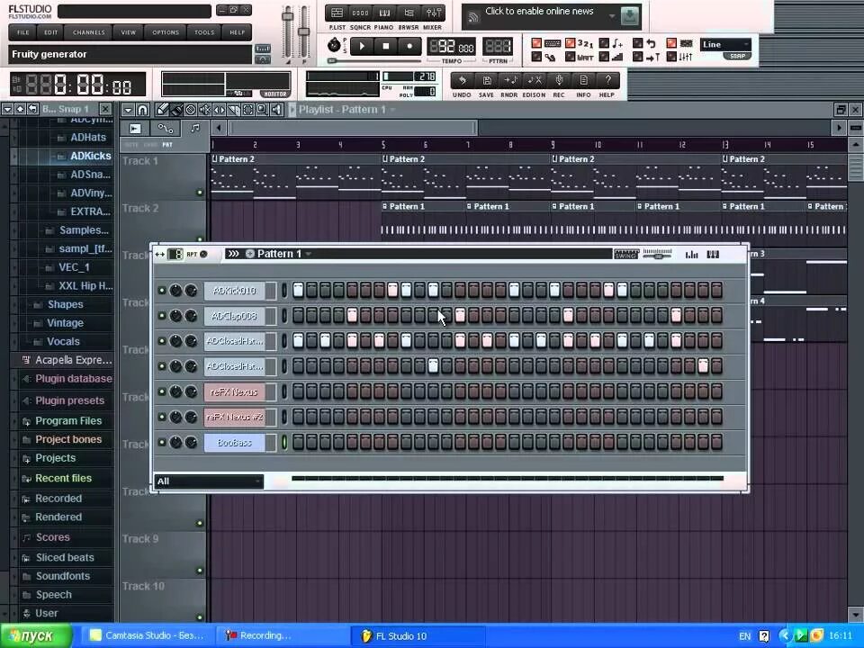Stop playback with the Stop button

386,46
